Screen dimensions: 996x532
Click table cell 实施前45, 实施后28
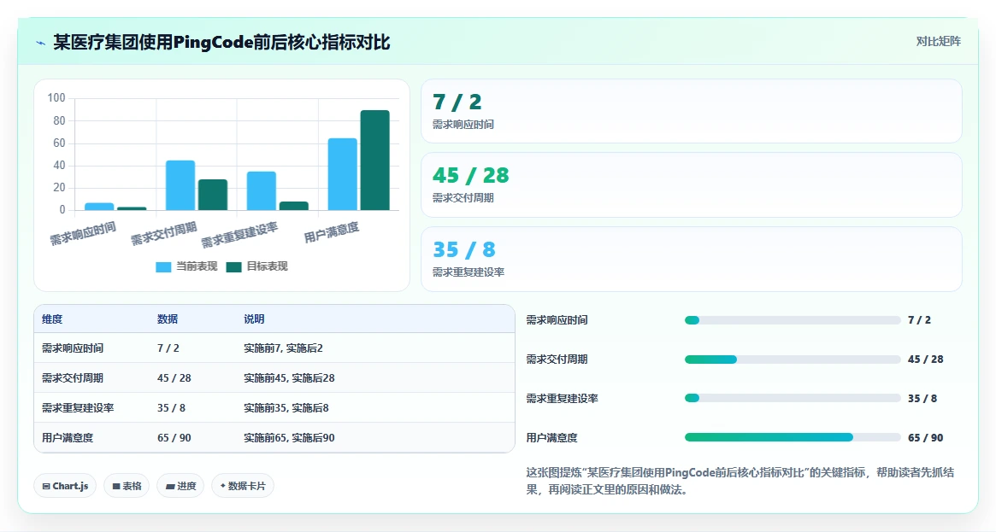[289, 378]
